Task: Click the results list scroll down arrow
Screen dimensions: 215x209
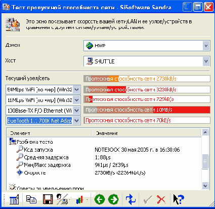Action: [205, 186]
